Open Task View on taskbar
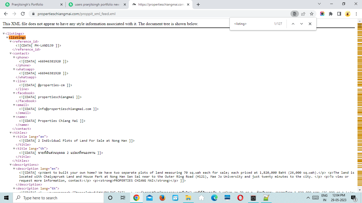Screen dimensions: 362x203 coord(123,198)
